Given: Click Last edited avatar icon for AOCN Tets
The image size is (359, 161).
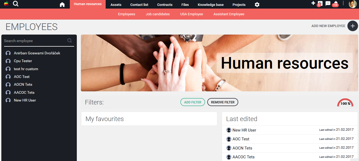Looking at the screenshot, I should [x=229, y=148].
